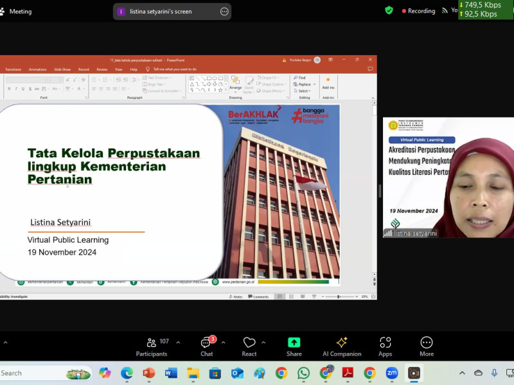Open Zoom Apps

tap(385, 346)
